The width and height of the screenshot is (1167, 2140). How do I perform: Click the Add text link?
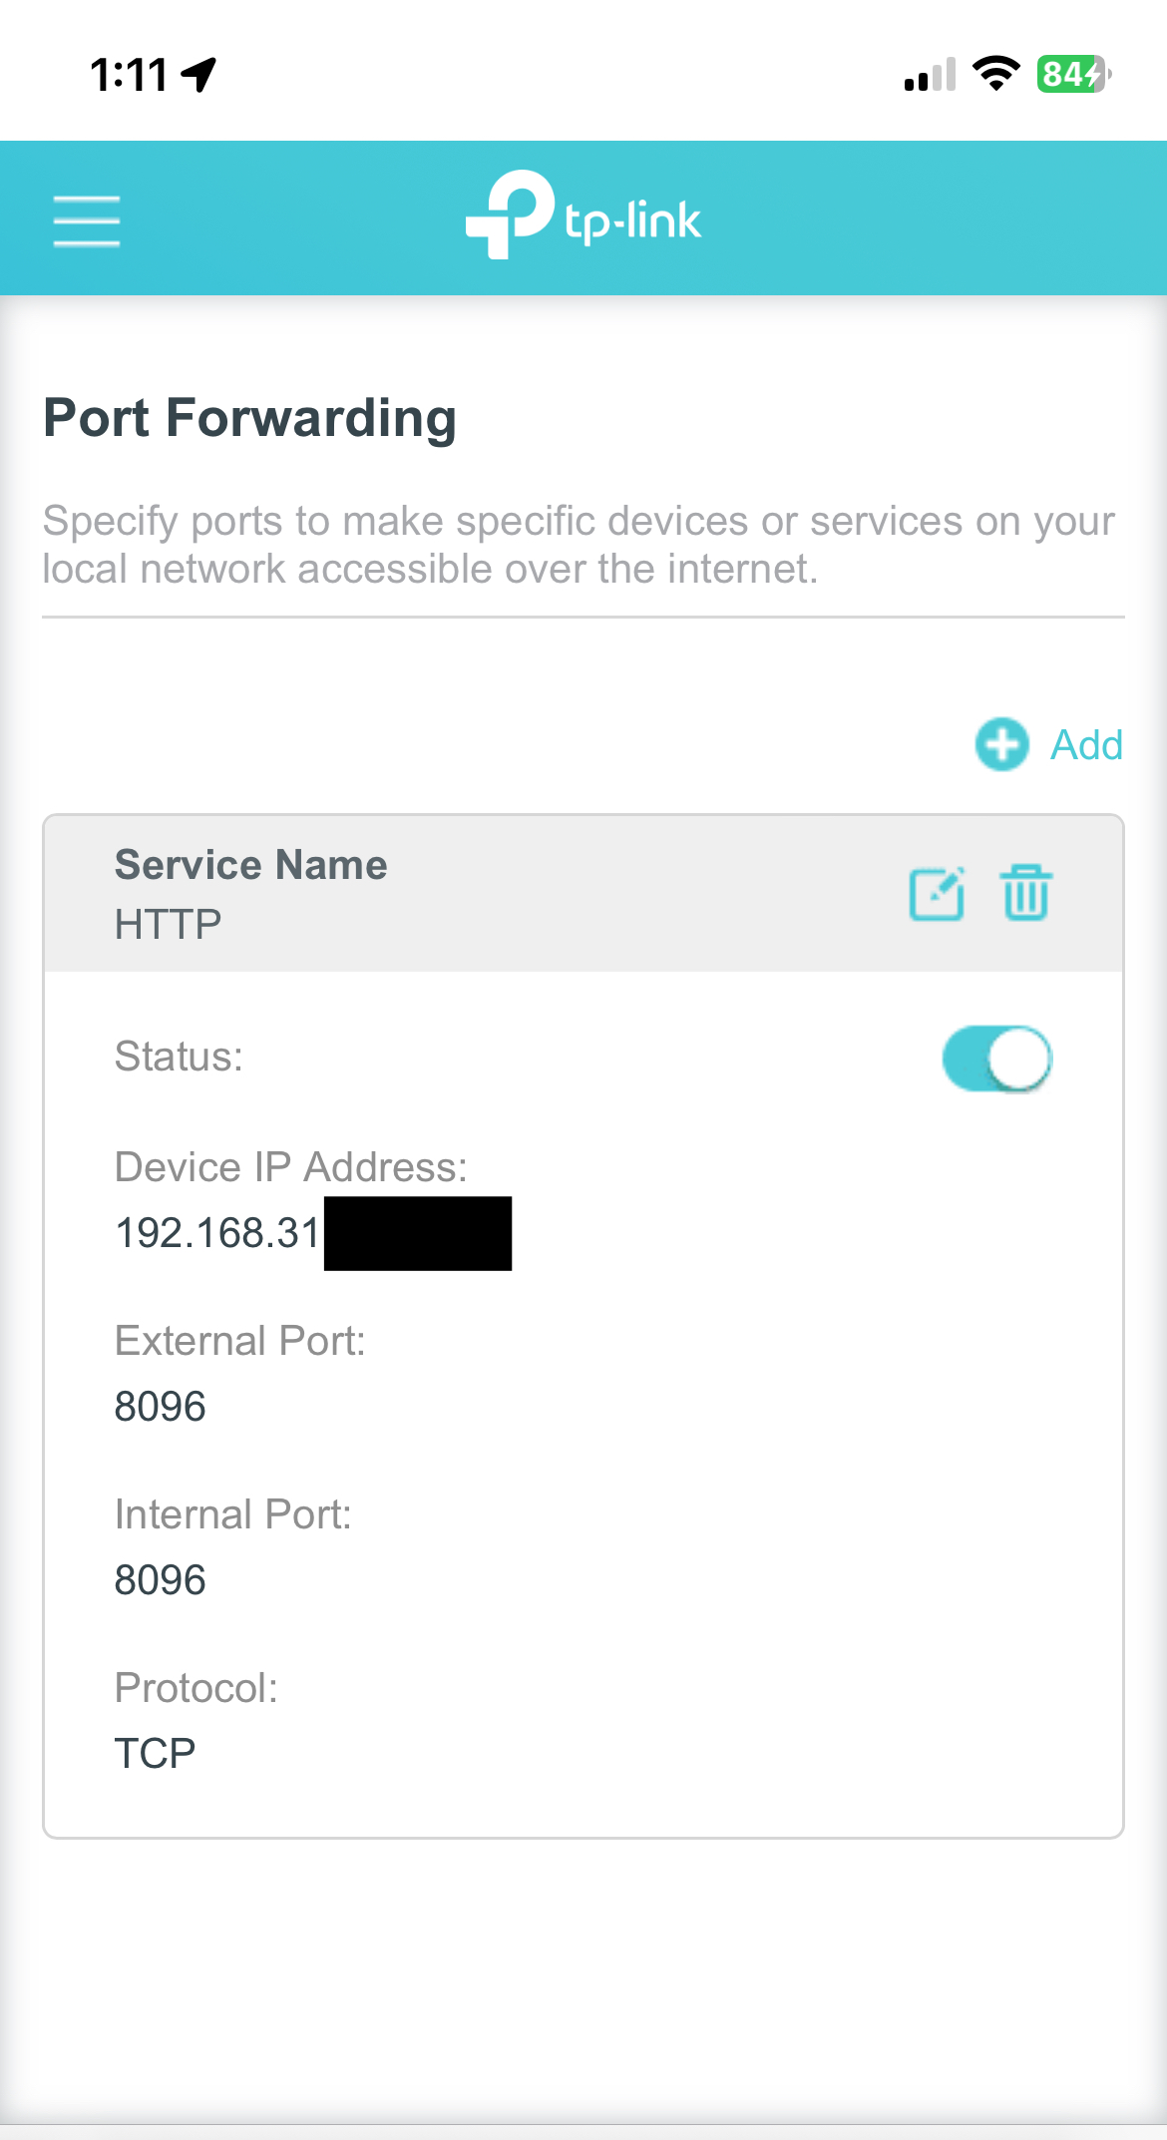click(1086, 745)
